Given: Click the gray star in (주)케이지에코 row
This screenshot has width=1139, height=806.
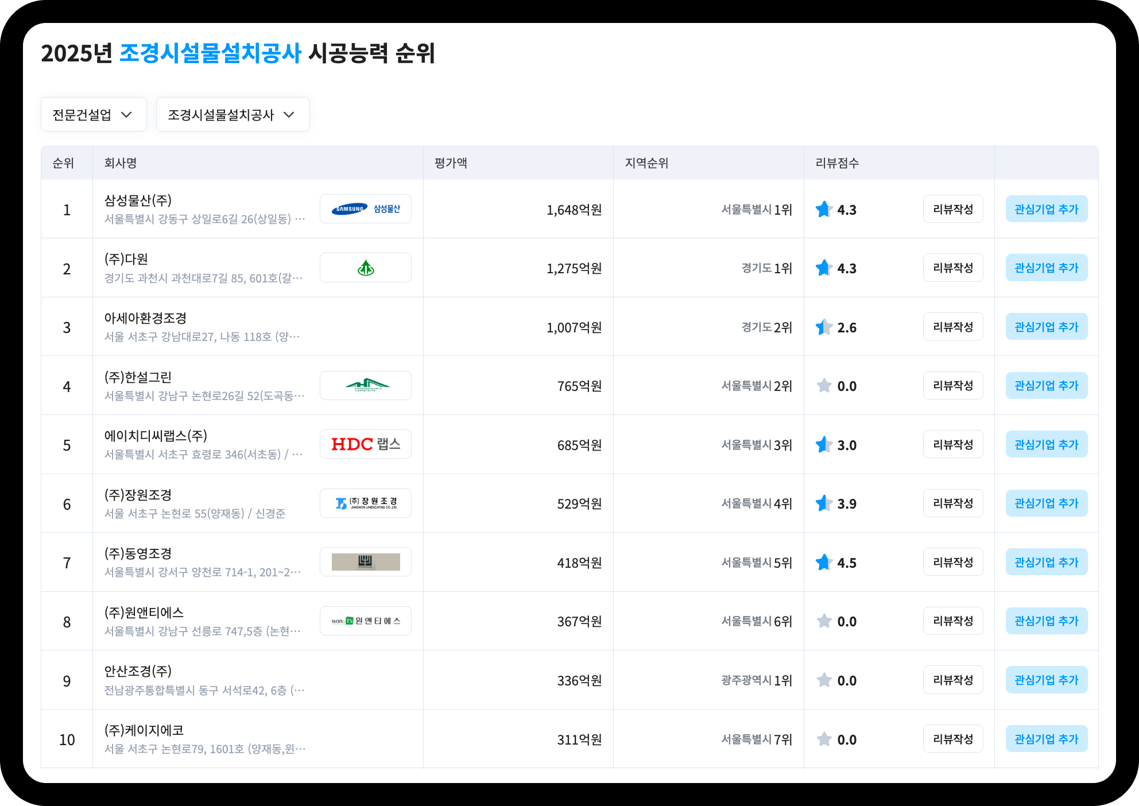Looking at the screenshot, I should pos(824,739).
